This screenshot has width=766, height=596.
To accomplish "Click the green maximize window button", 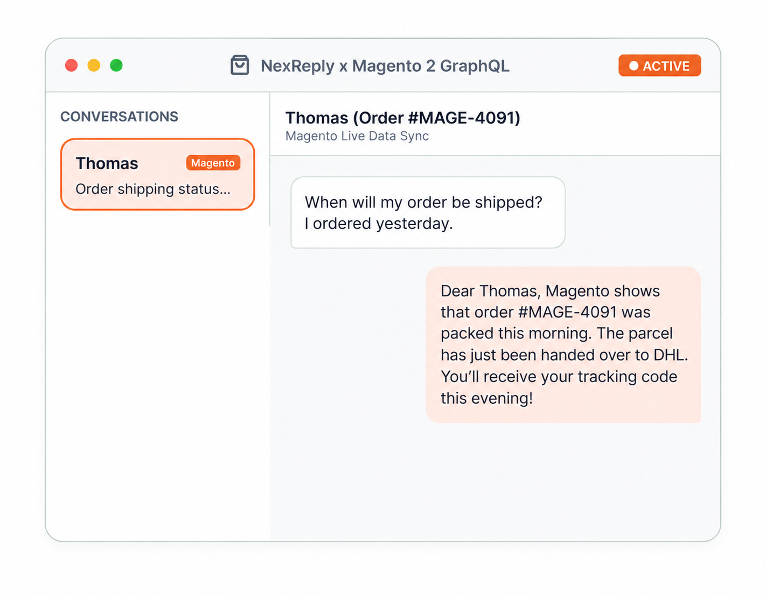I will (x=116, y=65).
